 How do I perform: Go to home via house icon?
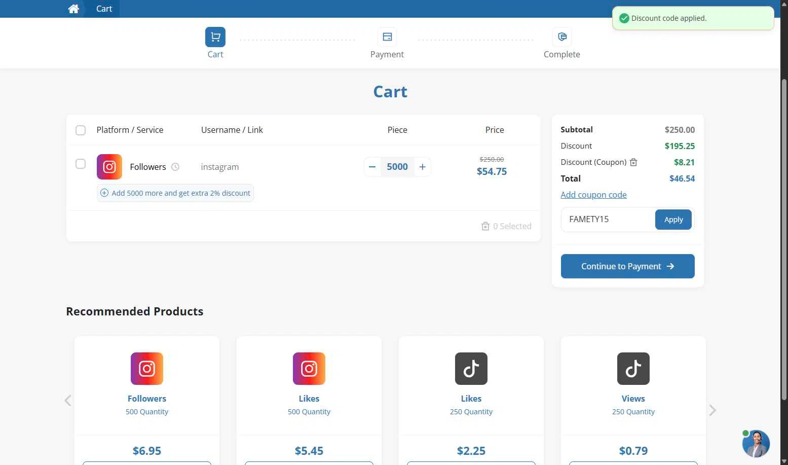73,9
